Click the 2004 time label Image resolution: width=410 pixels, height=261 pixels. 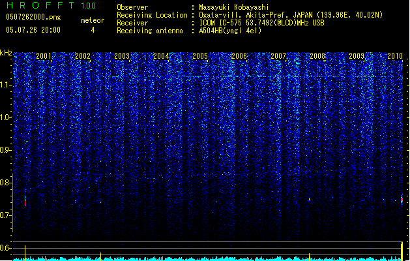[161, 55]
